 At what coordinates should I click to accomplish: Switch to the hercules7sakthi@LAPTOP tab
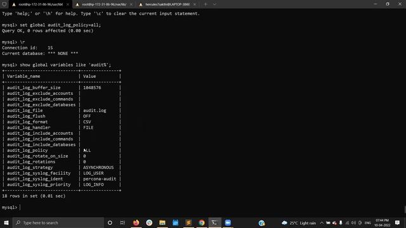[167, 4]
